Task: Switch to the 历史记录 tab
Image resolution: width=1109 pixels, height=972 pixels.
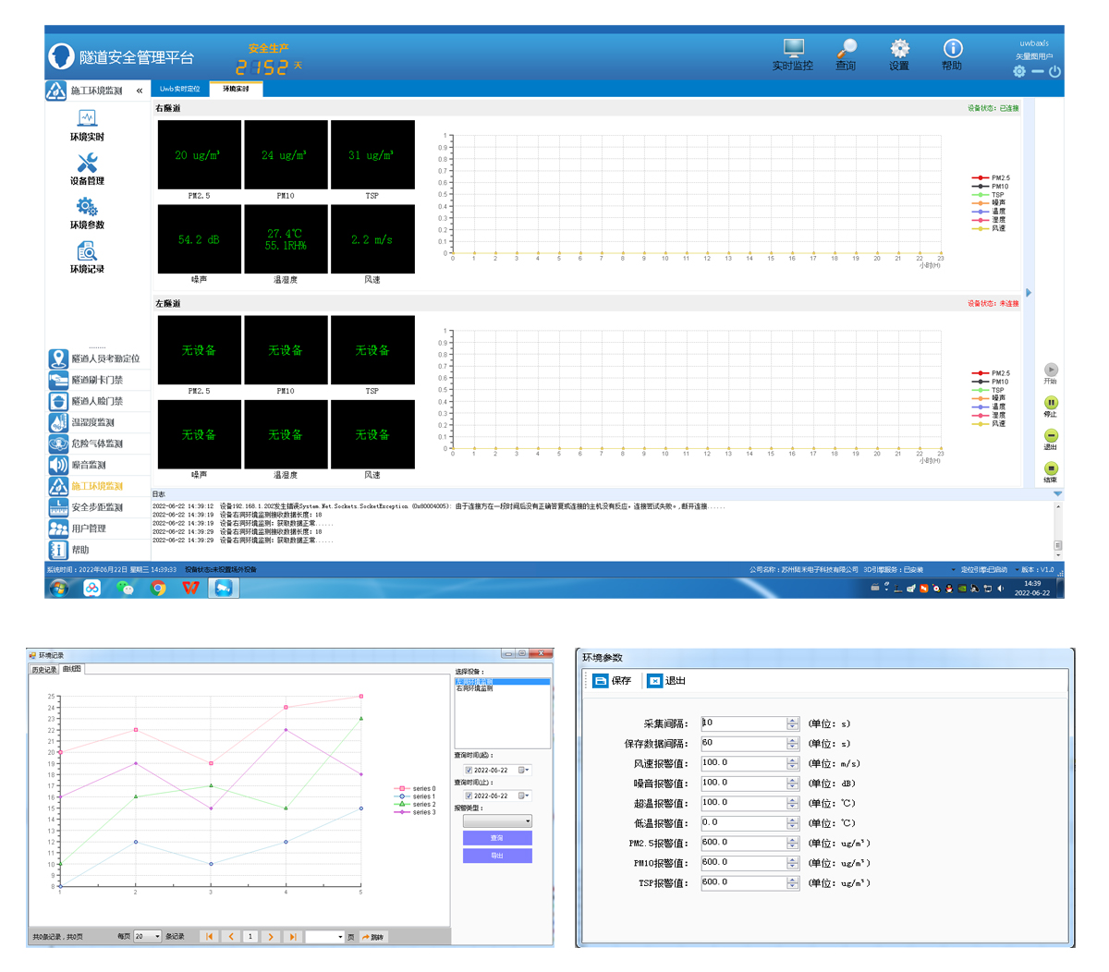Action: point(43,669)
